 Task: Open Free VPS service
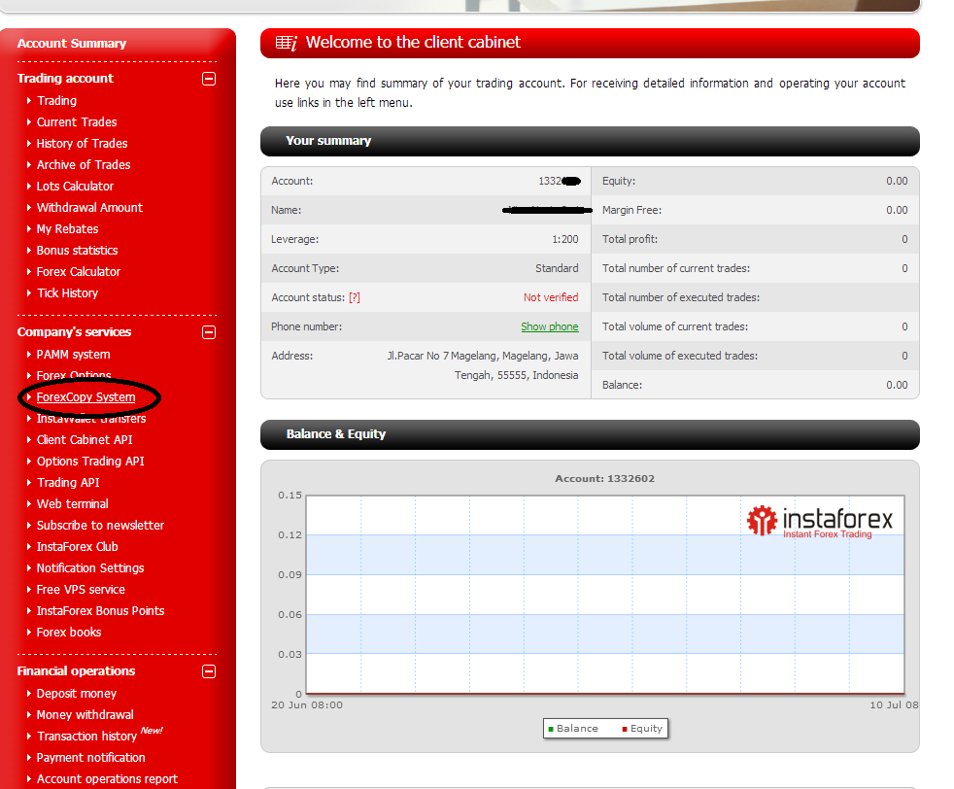coord(81,589)
